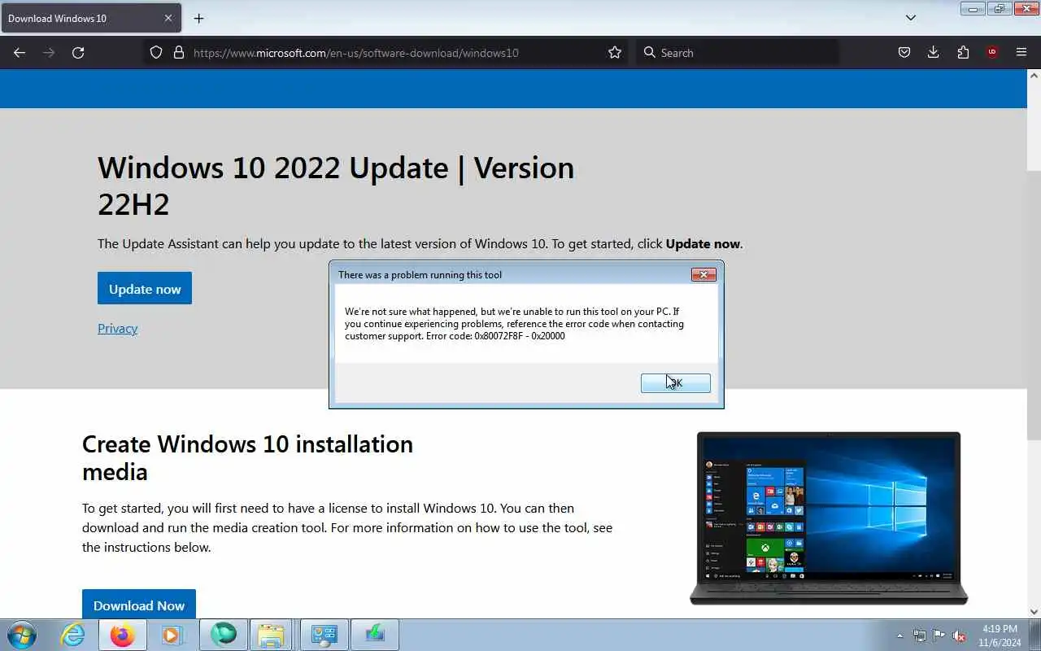Click the 'Create Windows 10 installation media' heading
Viewport: 1041px width, 651px height.
(247, 457)
